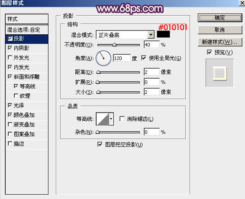
Task: Open the 斜面和浮雕 settings row
Action: coord(27,77)
